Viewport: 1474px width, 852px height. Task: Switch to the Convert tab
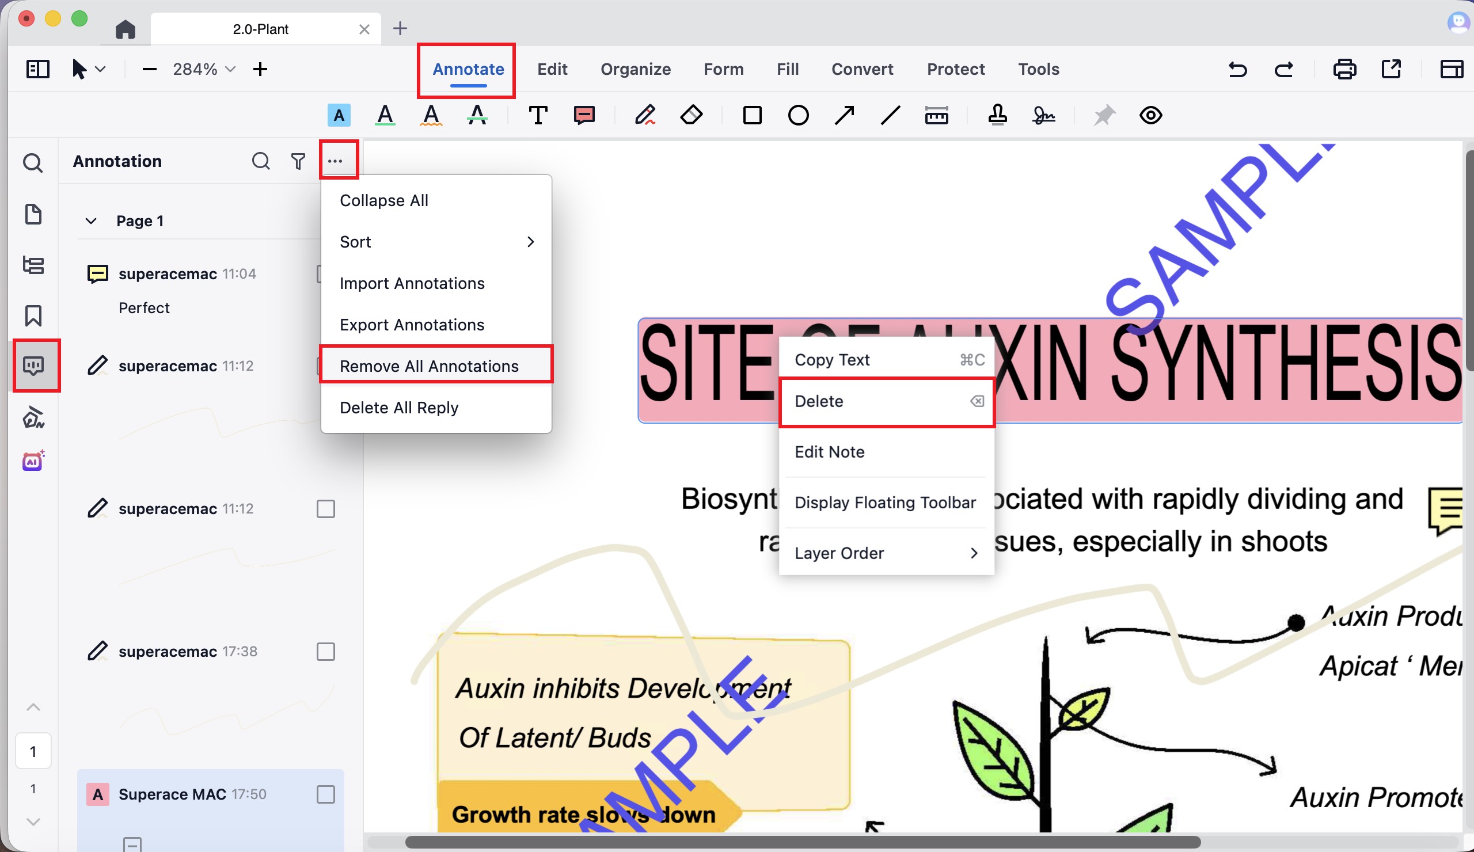tap(862, 69)
